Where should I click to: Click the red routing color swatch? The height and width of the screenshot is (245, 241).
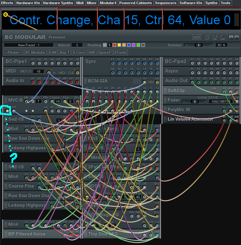pyautogui.click(x=114, y=45)
